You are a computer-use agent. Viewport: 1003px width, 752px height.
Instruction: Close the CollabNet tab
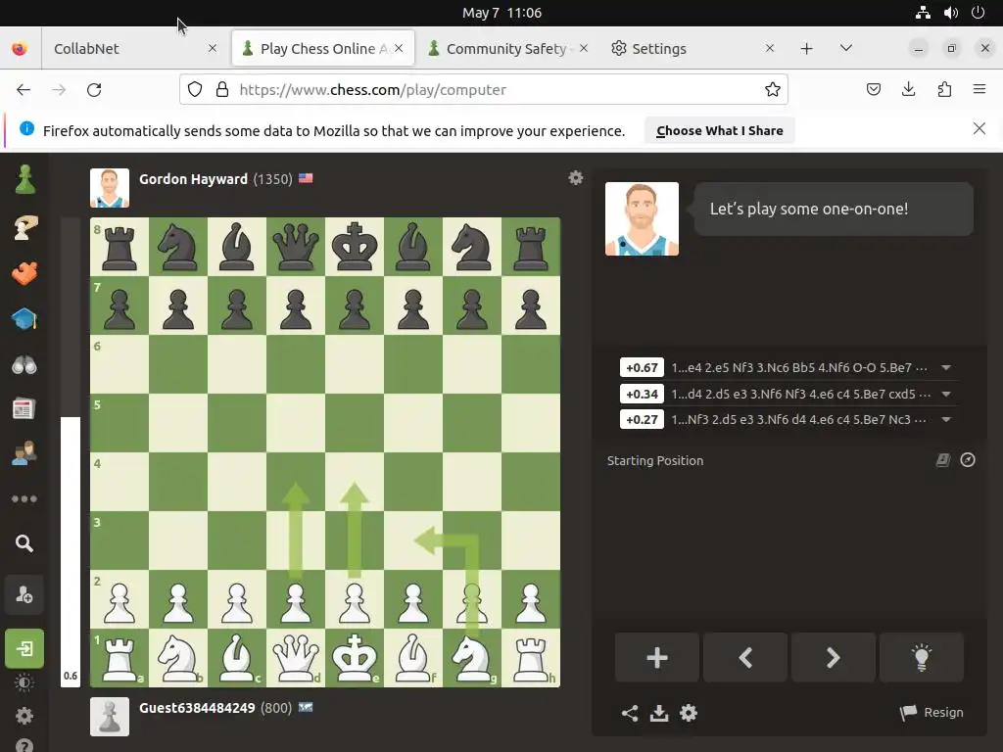point(213,49)
